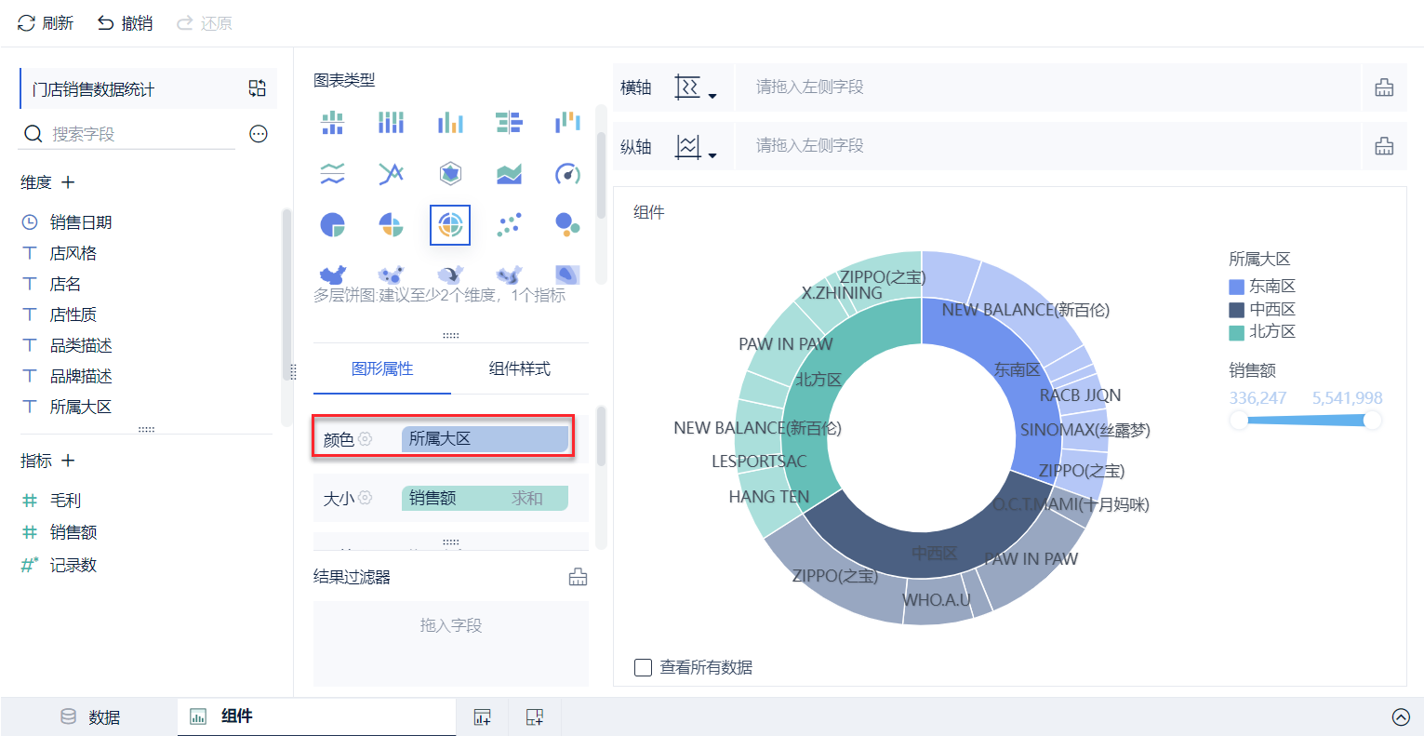This screenshot has height=736, width=1424.
Task: Click the WHO.A.U slice in the pie chart
Action: 936,600
